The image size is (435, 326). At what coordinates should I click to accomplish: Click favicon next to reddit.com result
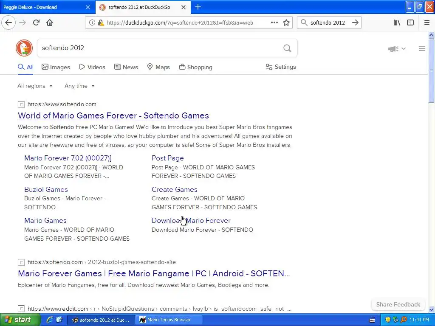pyautogui.click(x=21, y=309)
